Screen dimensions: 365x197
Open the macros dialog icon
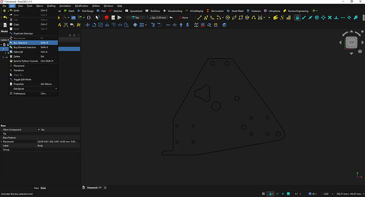pos(113,17)
